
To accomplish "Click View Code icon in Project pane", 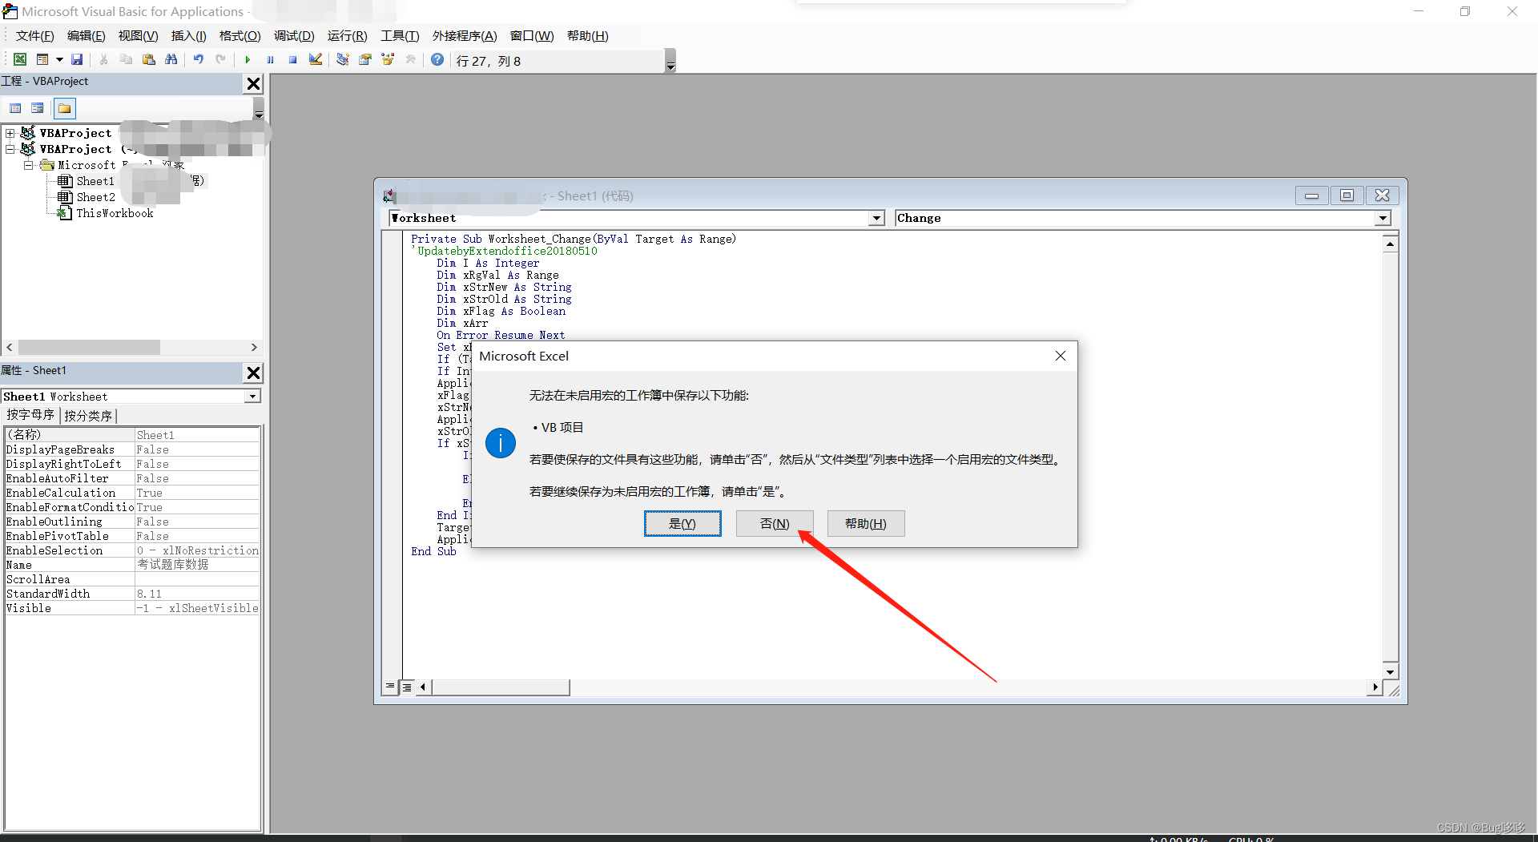I will [x=15, y=108].
